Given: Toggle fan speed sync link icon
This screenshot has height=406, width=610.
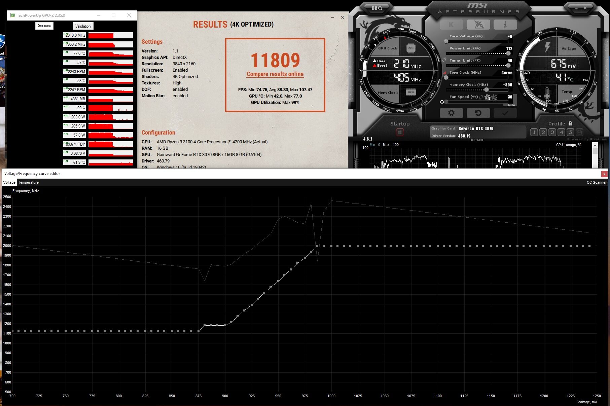Looking at the screenshot, I should [481, 97].
